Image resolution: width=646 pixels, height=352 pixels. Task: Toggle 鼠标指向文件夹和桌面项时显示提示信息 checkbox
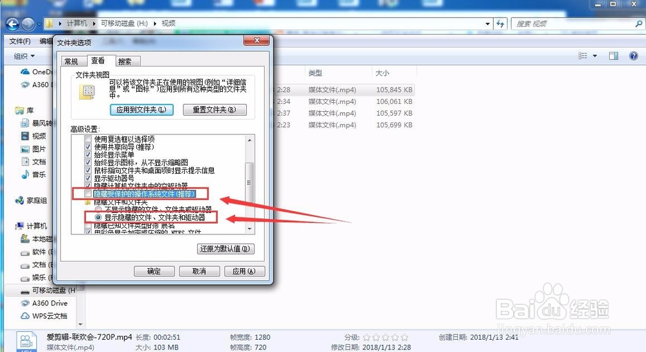pyautogui.click(x=88, y=171)
